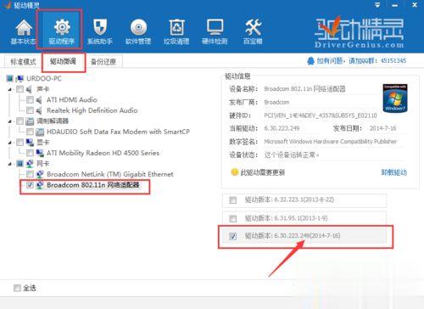424x309 pixels.
Task: Select Broadcom NetLink (TM) Gigabit Ethernet text
Action: coord(110,174)
